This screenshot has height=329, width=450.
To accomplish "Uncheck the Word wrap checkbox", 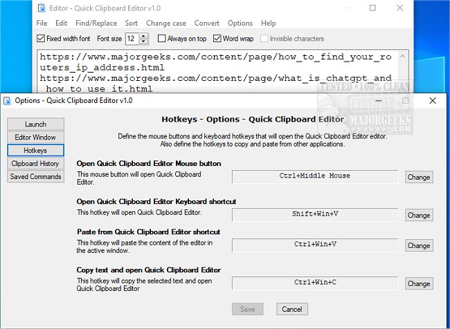I will [217, 39].
